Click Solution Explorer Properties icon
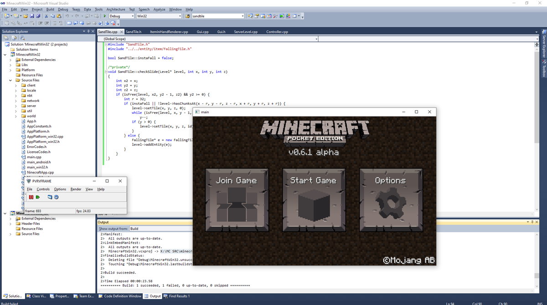 coord(6,38)
